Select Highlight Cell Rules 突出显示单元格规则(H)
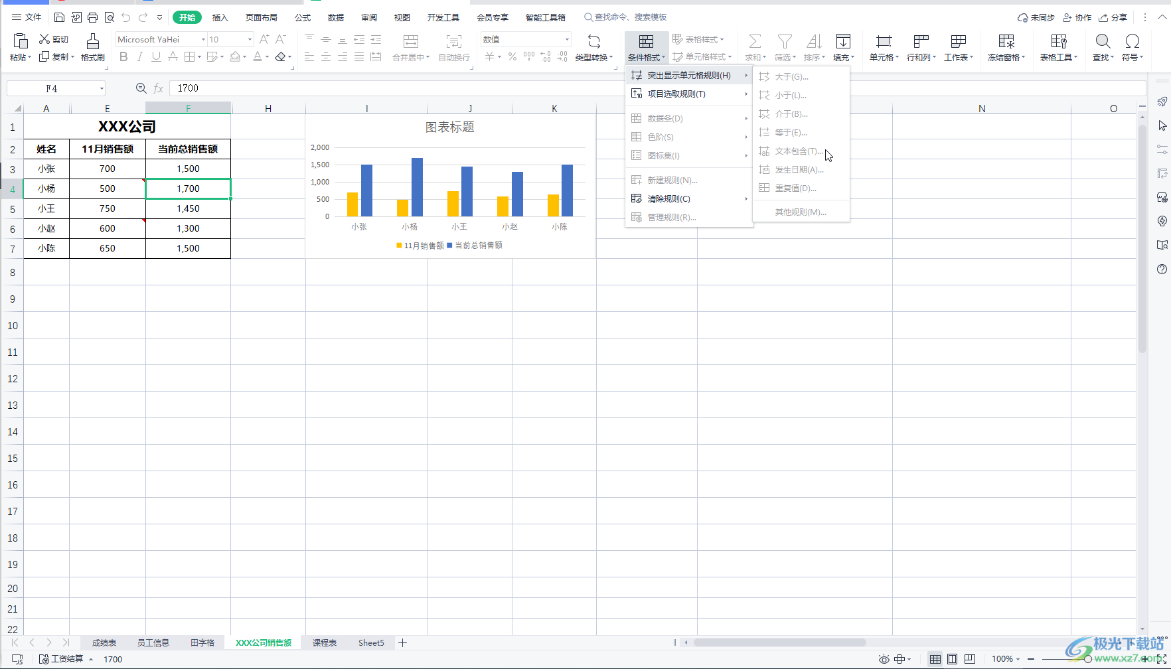Viewport: 1171px width, 669px height. click(x=689, y=76)
